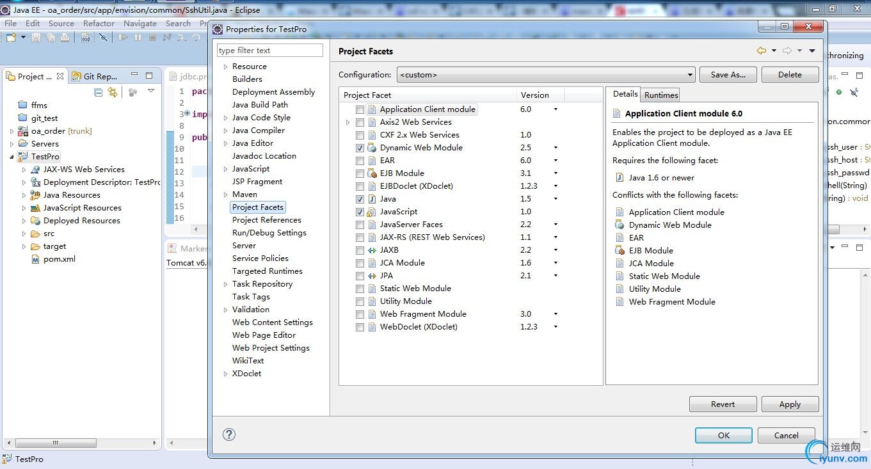
Task: Switch to the Details tab
Action: pyautogui.click(x=625, y=93)
